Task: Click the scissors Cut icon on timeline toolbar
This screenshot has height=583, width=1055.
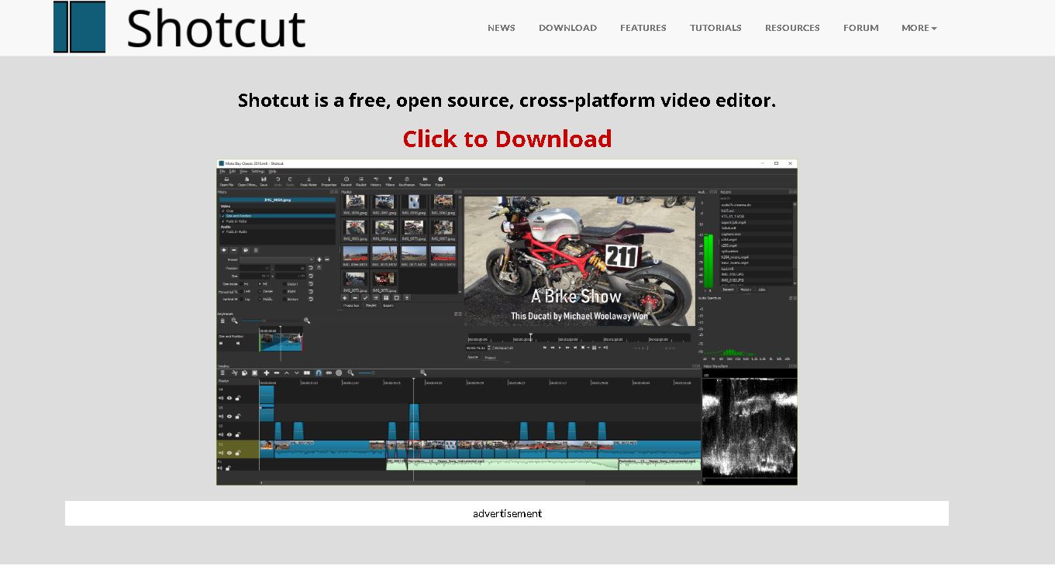Action: click(x=234, y=372)
